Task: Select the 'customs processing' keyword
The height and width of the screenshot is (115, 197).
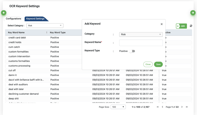Action: pos(19,66)
